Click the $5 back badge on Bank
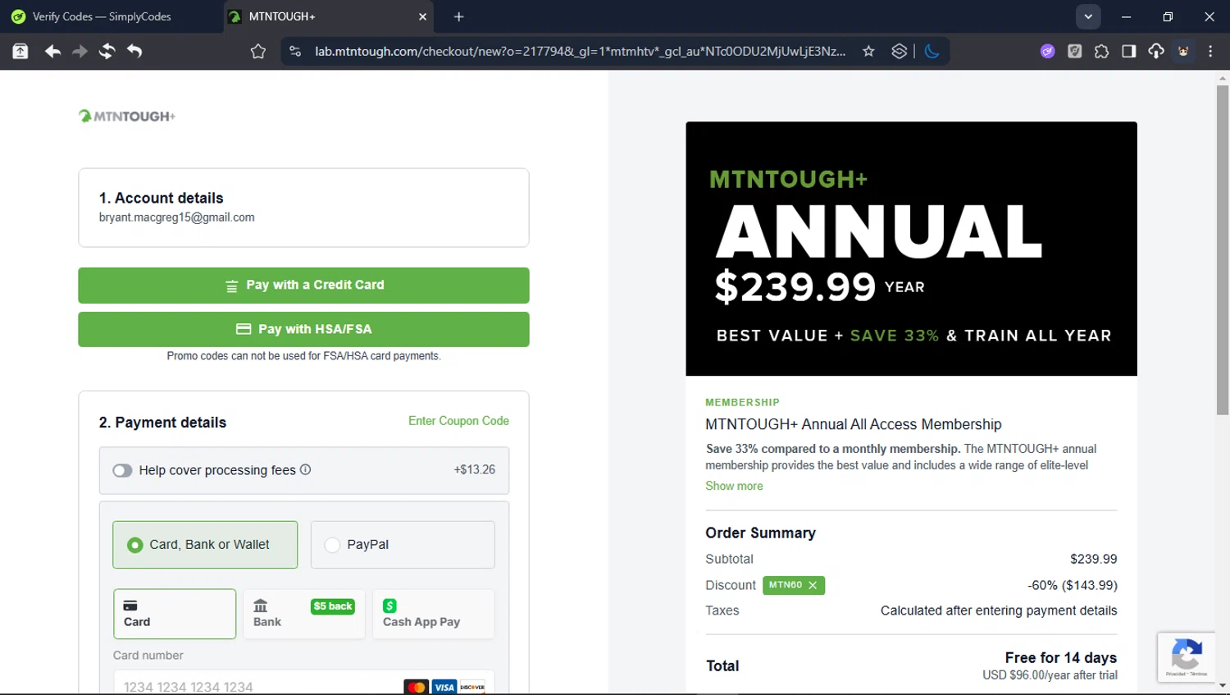This screenshot has width=1230, height=695. tap(333, 606)
